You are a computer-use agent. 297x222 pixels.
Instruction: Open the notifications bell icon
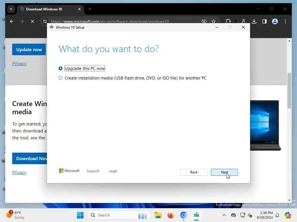tap(277, 215)
